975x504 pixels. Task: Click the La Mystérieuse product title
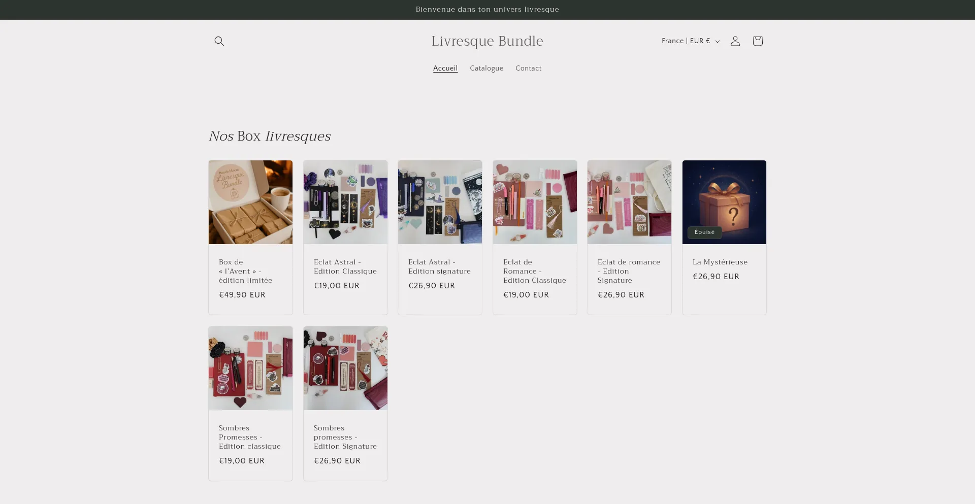(x=720, y=262)
